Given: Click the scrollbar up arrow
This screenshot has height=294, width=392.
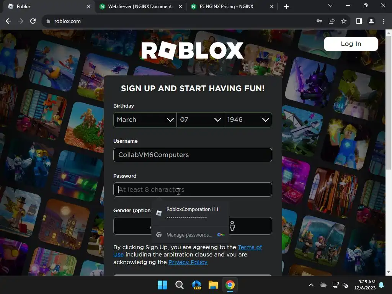Looking at the screenshot, I should (389, 33).
